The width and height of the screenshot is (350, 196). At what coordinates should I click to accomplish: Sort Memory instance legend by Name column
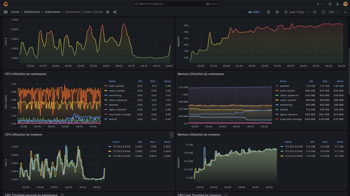pos(288,142)
